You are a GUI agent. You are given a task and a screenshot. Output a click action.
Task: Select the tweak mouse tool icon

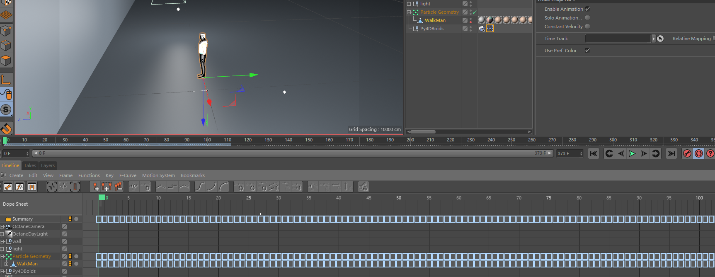pyautogui.click(x=6, y=95)
